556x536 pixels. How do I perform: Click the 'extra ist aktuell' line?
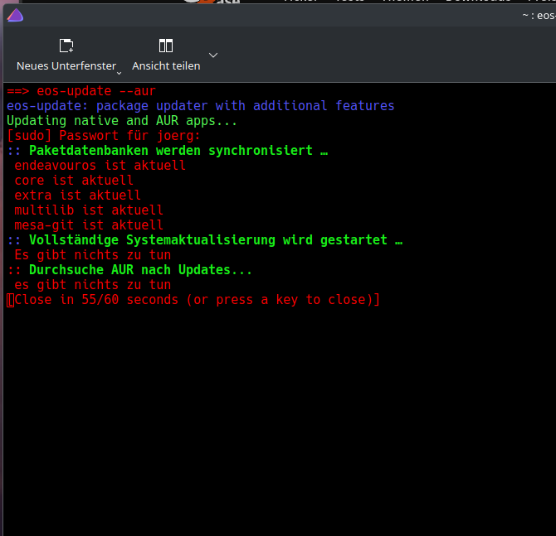(x=77, y=195)
